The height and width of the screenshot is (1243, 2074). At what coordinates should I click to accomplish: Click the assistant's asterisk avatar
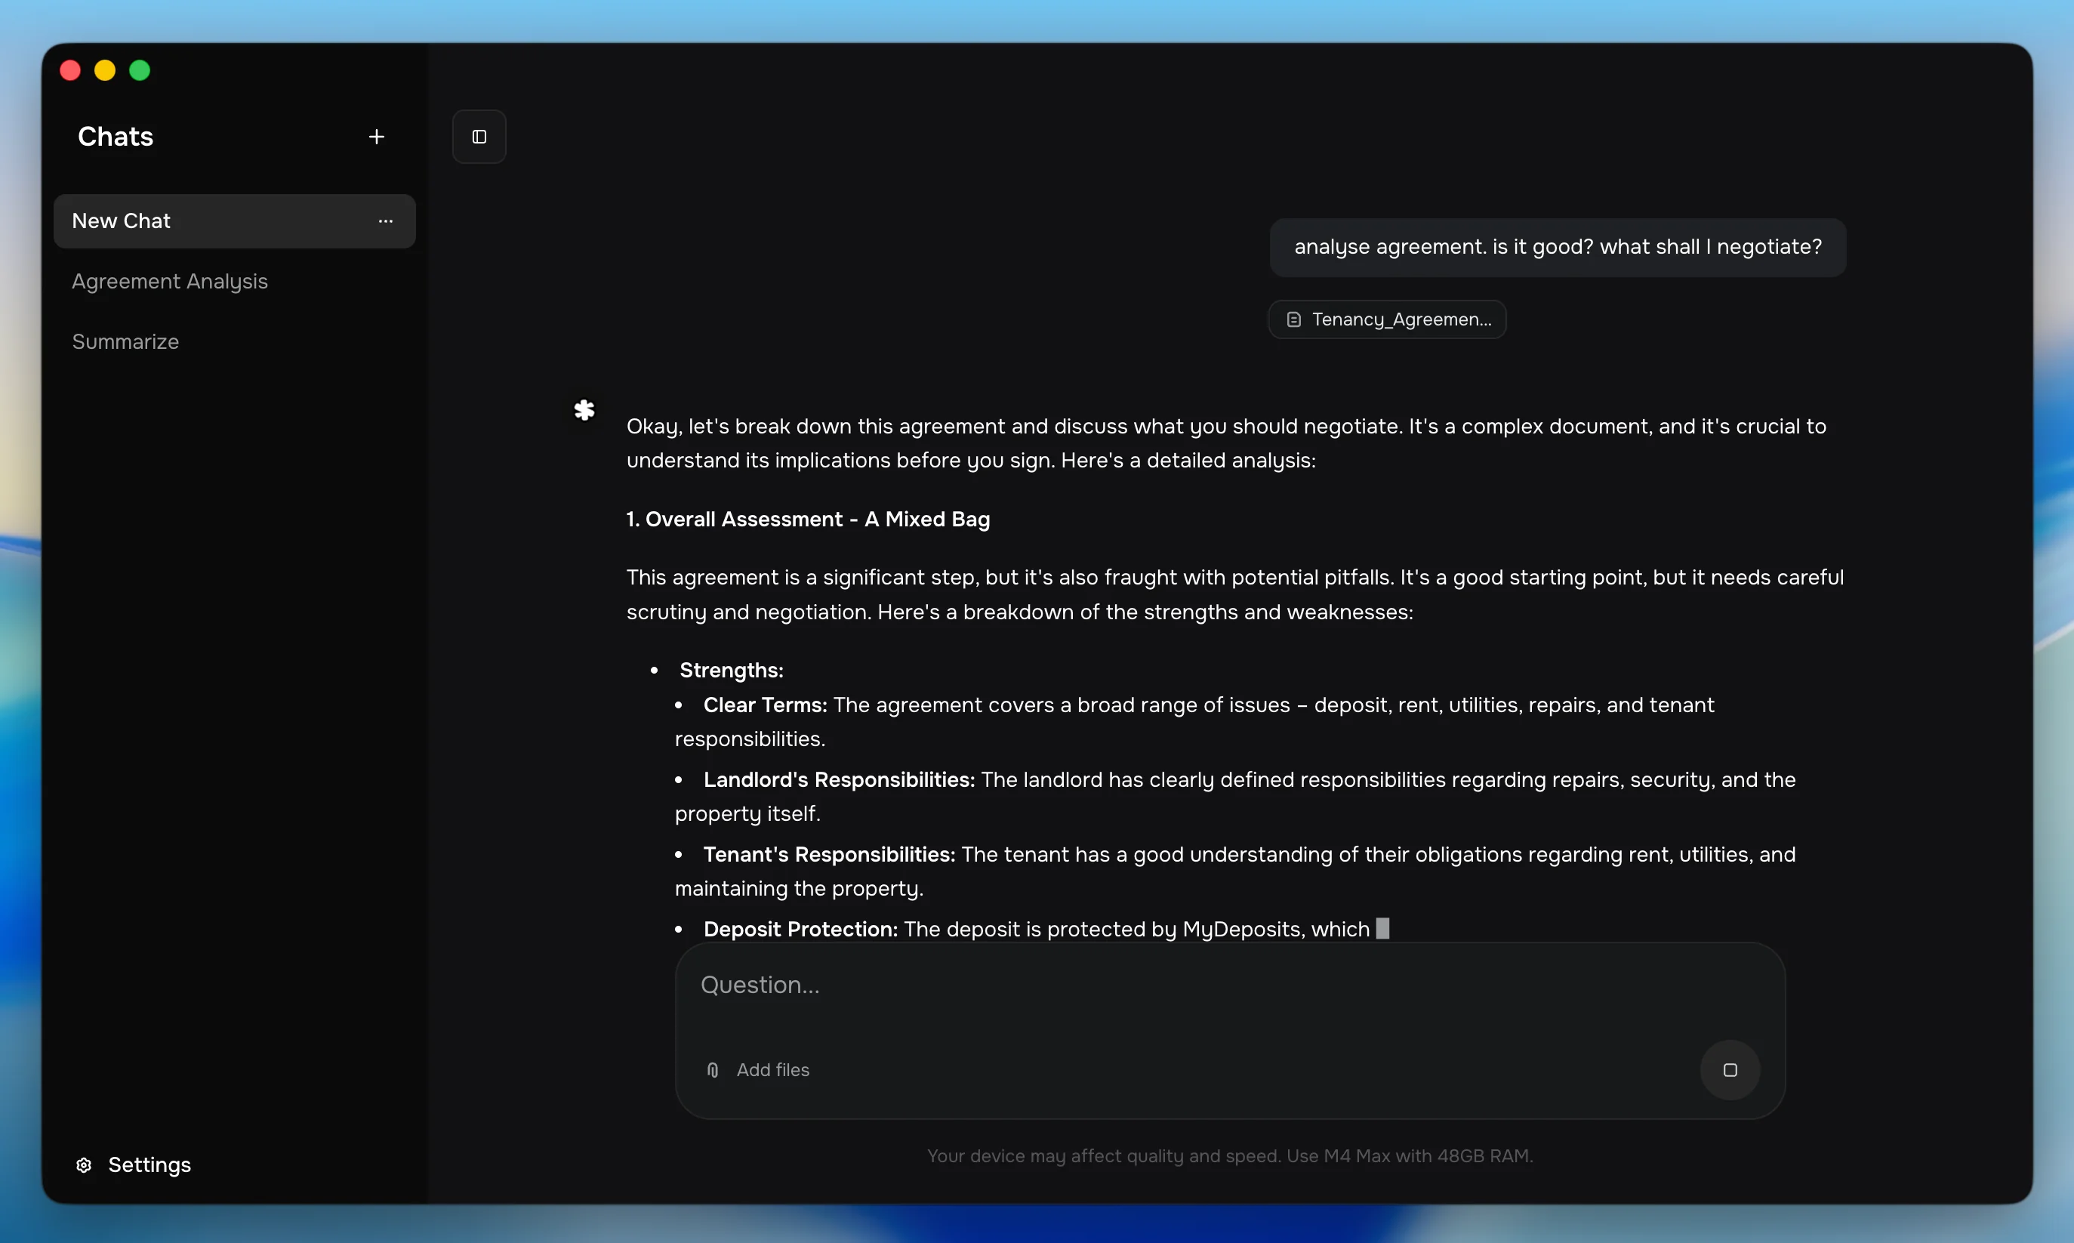584,409
